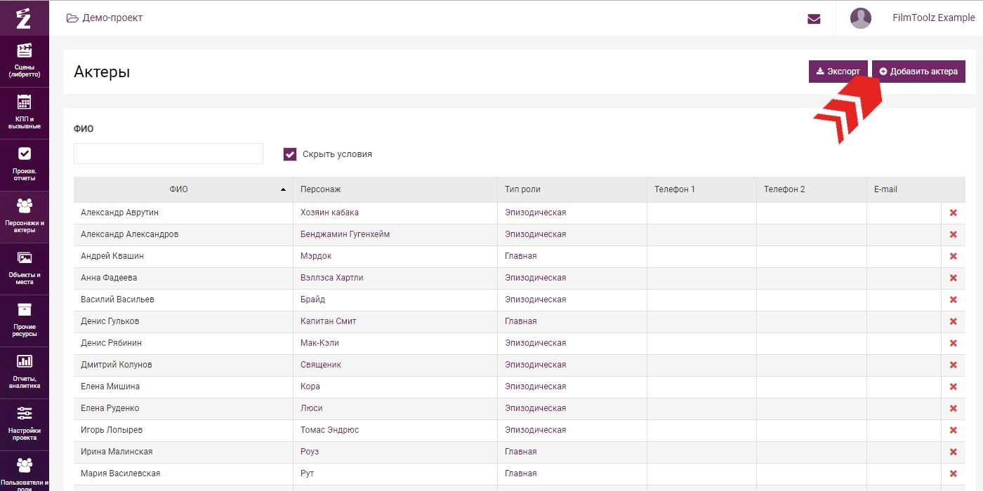The width and height of the screenshot is (983, 491).
Task: Go to Отчеты, аналитика section
Action: [25, 372]
